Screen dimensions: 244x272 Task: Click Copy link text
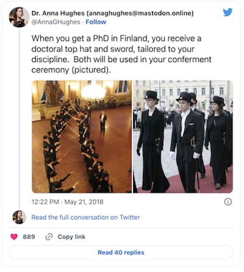click(71, 237)
